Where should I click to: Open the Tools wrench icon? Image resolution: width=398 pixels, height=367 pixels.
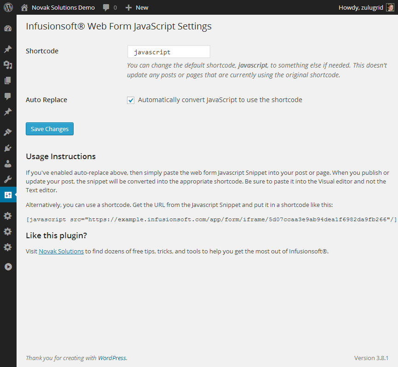pyautogui.click(x=8, y=179)
